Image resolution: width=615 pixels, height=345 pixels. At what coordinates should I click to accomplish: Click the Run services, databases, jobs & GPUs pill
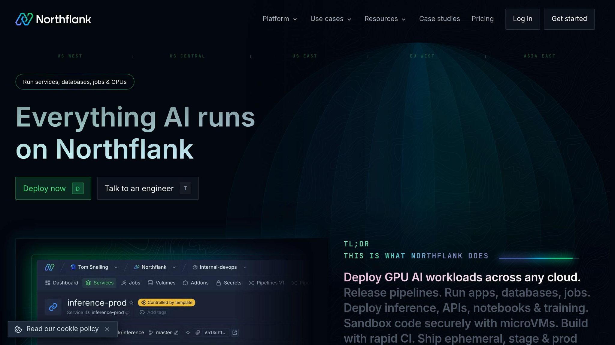pyautogui.click(x=75, y=82)
